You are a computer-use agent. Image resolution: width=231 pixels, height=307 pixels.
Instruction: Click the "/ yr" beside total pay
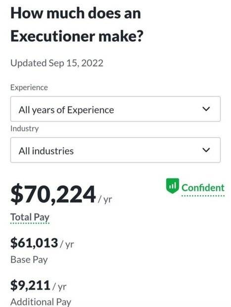click(x=105, y=200)
